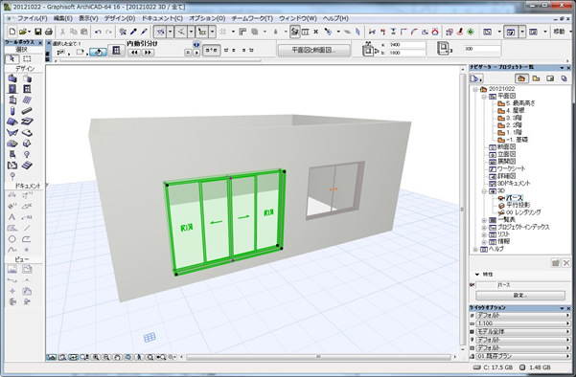This screenshot has width=576, height=377.
Task: Click the 設定... button in navigator
Action: pos(520,296)
